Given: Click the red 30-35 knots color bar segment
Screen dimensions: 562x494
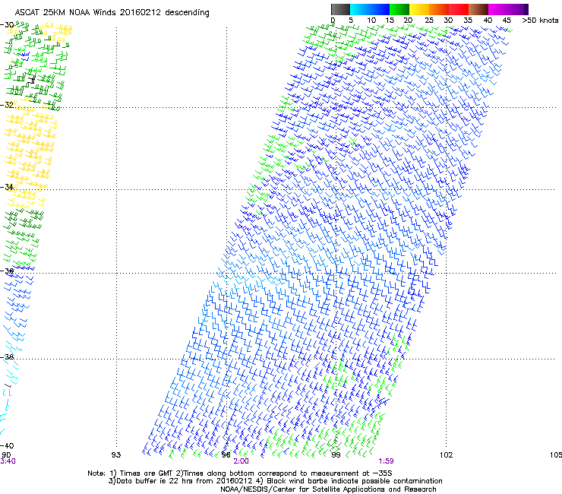Looking at the screenshot, I should [459, 9].
